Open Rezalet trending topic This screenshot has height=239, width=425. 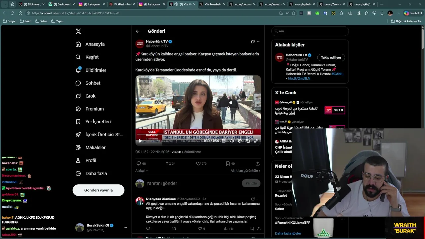coord(281,196)
